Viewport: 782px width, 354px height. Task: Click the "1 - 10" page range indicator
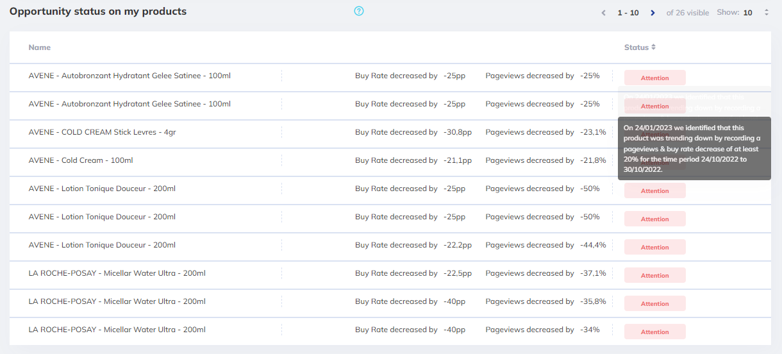tap(628, 13)
